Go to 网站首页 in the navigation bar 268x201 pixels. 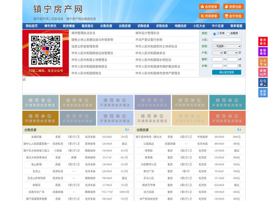coord(32,26)
